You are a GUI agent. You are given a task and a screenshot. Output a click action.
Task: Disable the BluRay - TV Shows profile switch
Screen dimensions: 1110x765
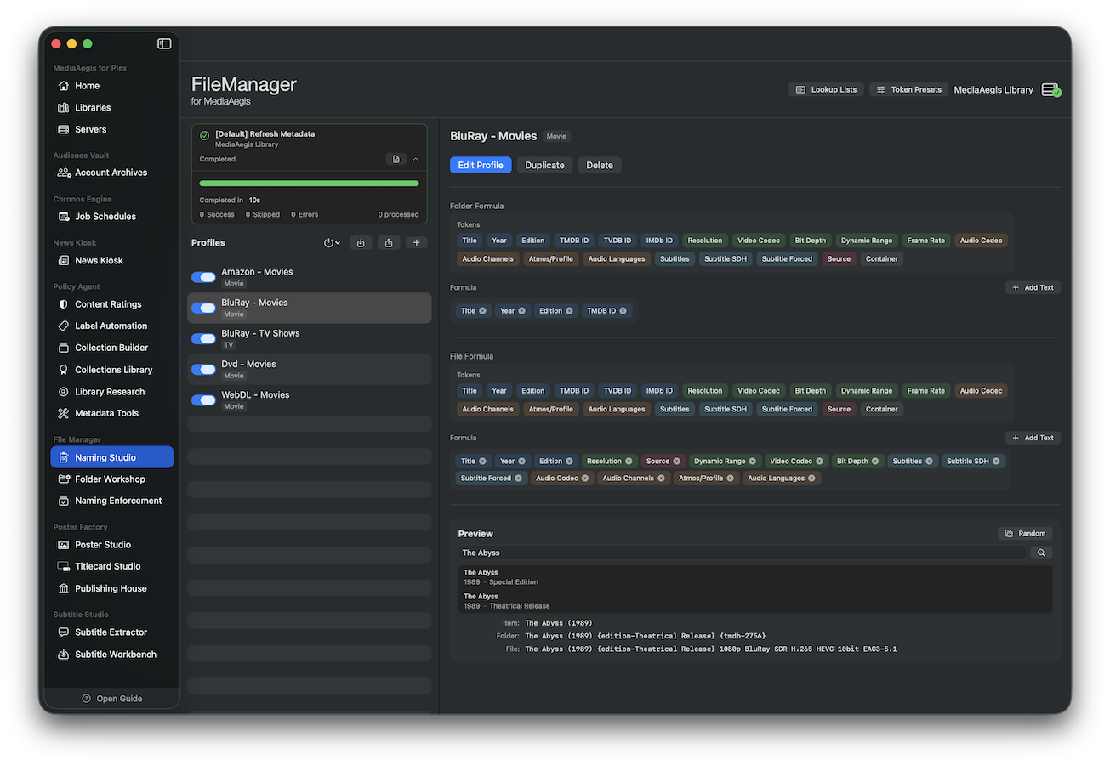tap(203, 338)
